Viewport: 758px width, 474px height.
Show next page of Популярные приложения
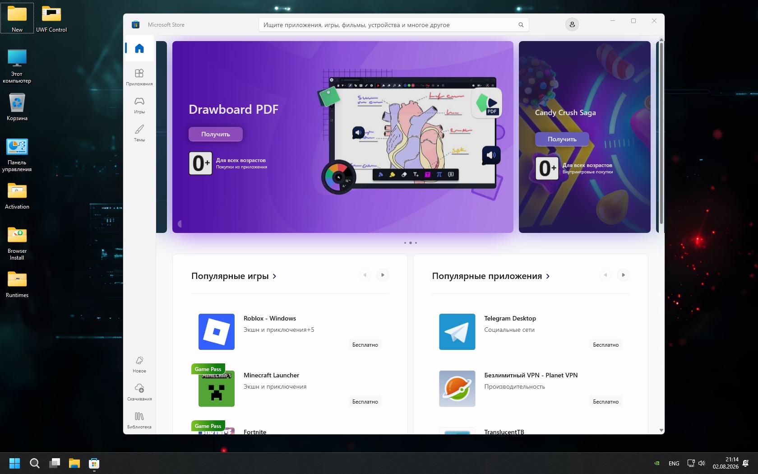624,275
